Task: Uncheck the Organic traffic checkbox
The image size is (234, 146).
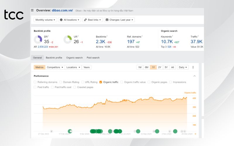Action: pos(101,82)
